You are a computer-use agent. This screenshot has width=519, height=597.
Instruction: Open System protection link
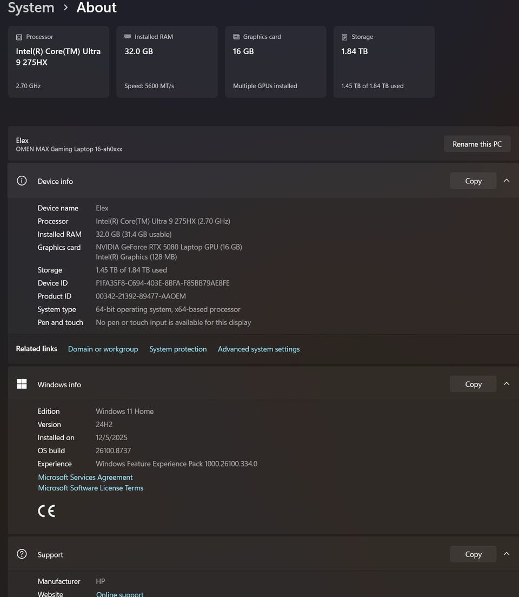point(178,349)
